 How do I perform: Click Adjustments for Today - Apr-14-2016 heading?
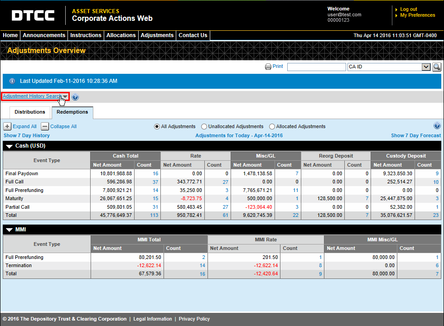click(x=239, y=135)
